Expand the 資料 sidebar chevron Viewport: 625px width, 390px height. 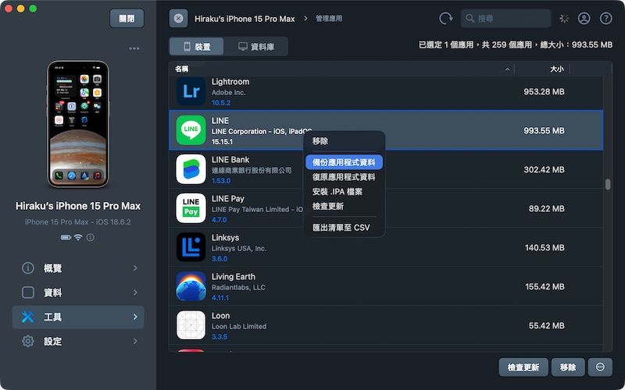pyautogui.click(x=135, y=292)
